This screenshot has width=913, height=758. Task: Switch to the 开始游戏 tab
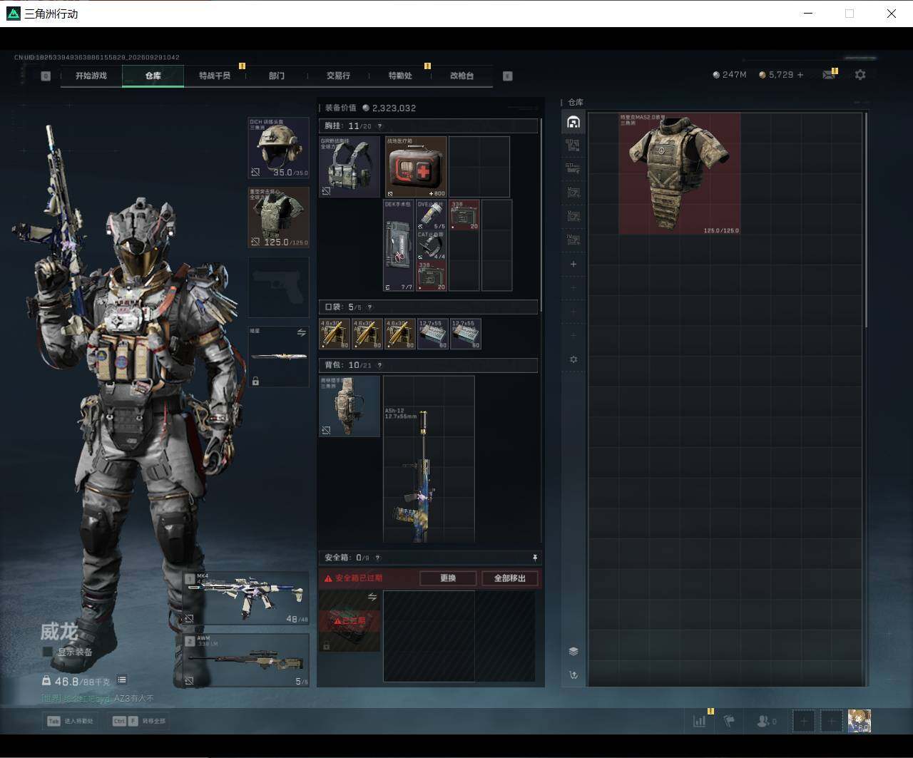(x=91, y=76)
